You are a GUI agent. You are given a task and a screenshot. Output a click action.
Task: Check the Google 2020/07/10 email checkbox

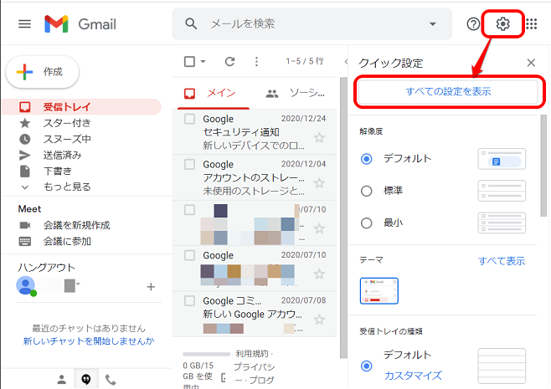(x=189, y=255)
